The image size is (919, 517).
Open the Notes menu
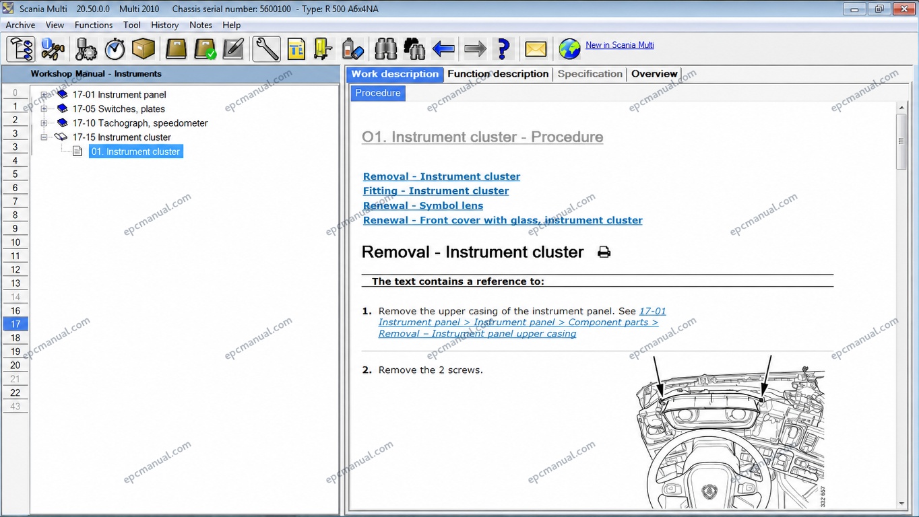201,25
